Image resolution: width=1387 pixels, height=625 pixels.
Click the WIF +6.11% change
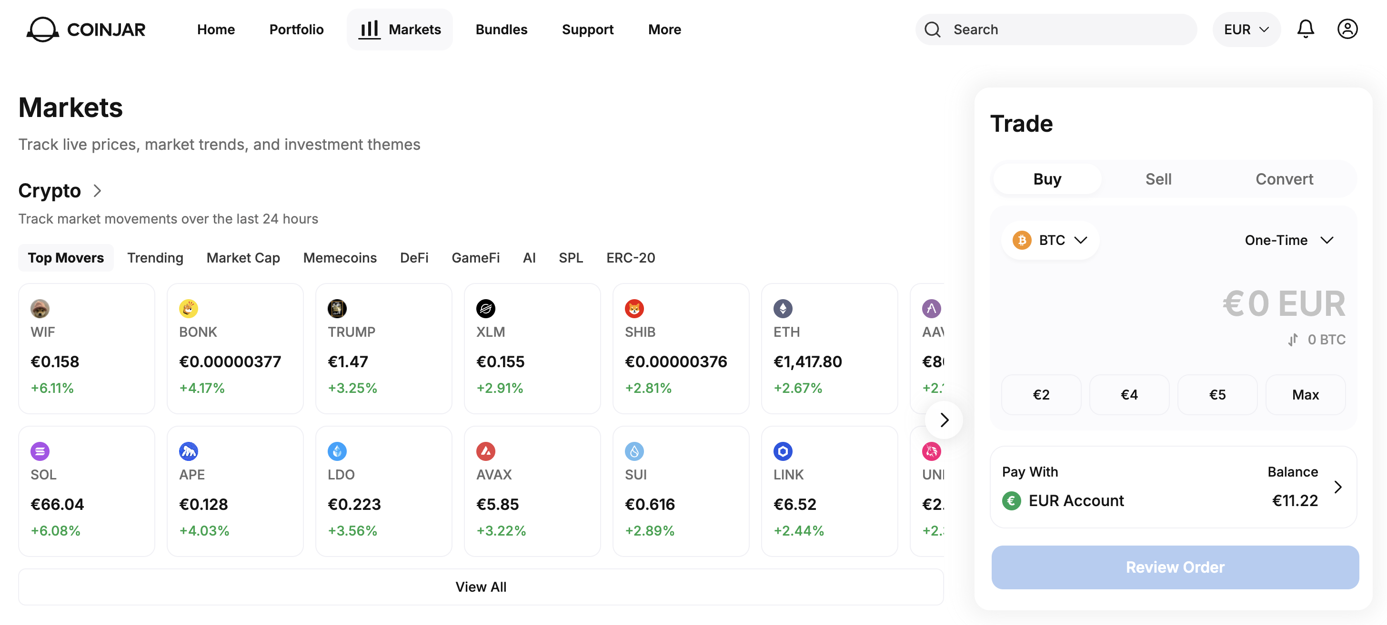tap(52, 388)
